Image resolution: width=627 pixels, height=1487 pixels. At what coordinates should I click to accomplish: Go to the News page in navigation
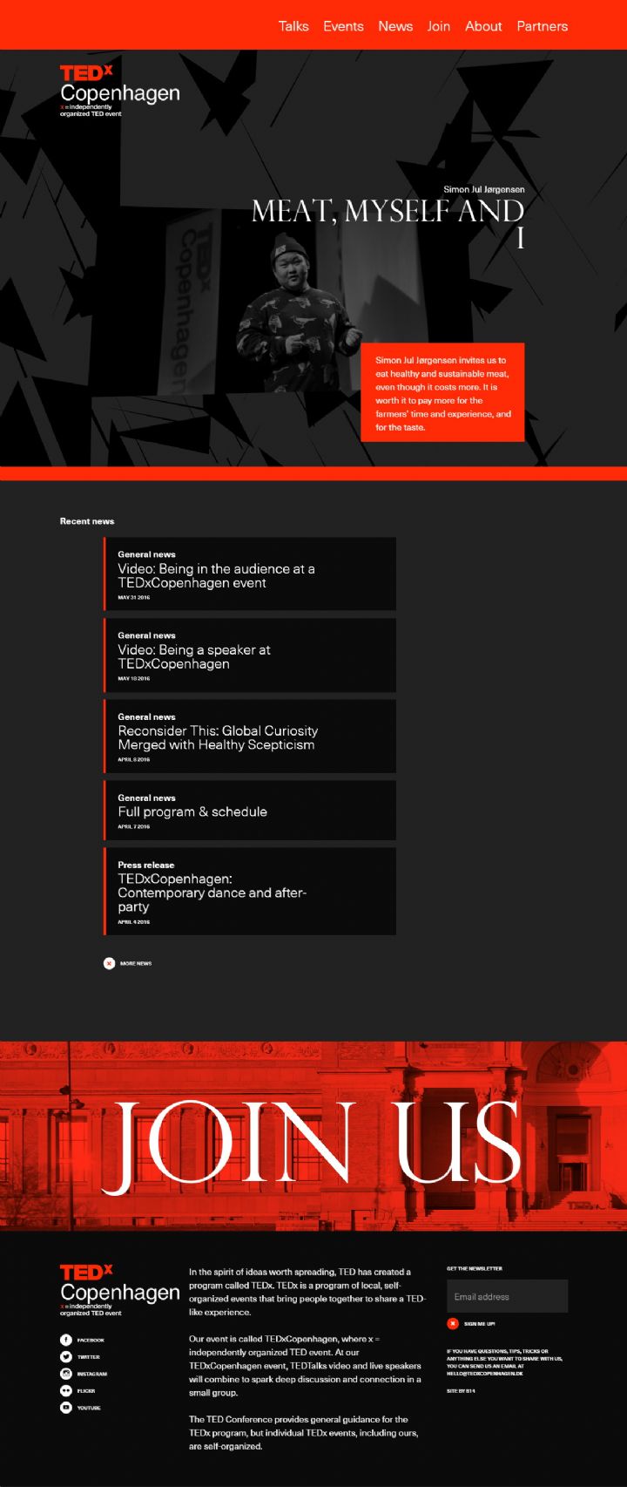pos(395,26)
